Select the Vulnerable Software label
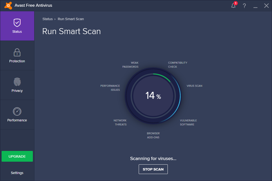The image size is (272, 181). (x=189, y=122)
